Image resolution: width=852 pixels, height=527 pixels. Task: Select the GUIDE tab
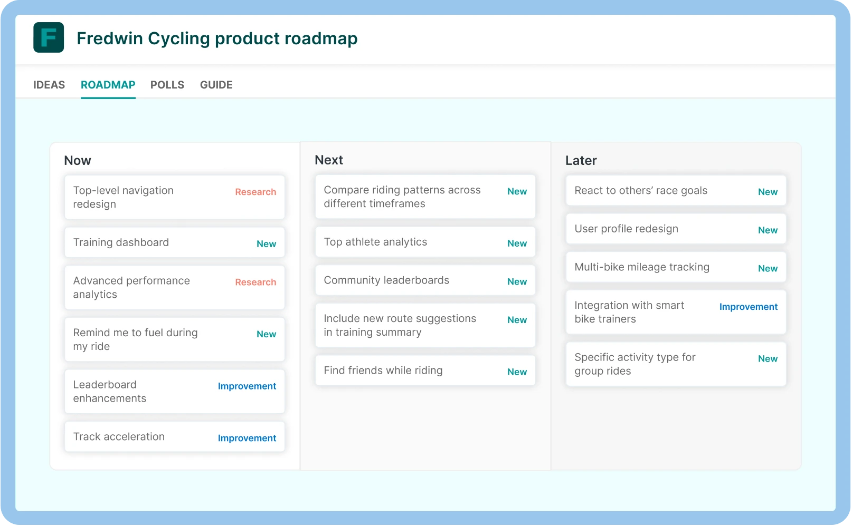pyautogui.click(x=216, y=85)
